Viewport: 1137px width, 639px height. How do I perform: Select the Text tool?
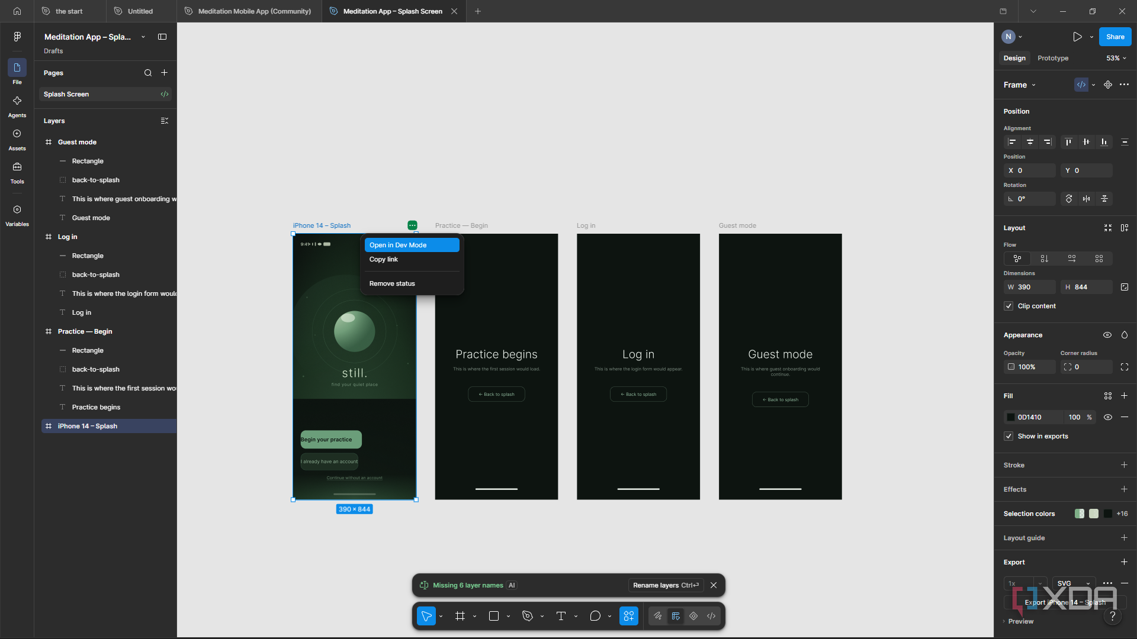click(x=561, y=616)
